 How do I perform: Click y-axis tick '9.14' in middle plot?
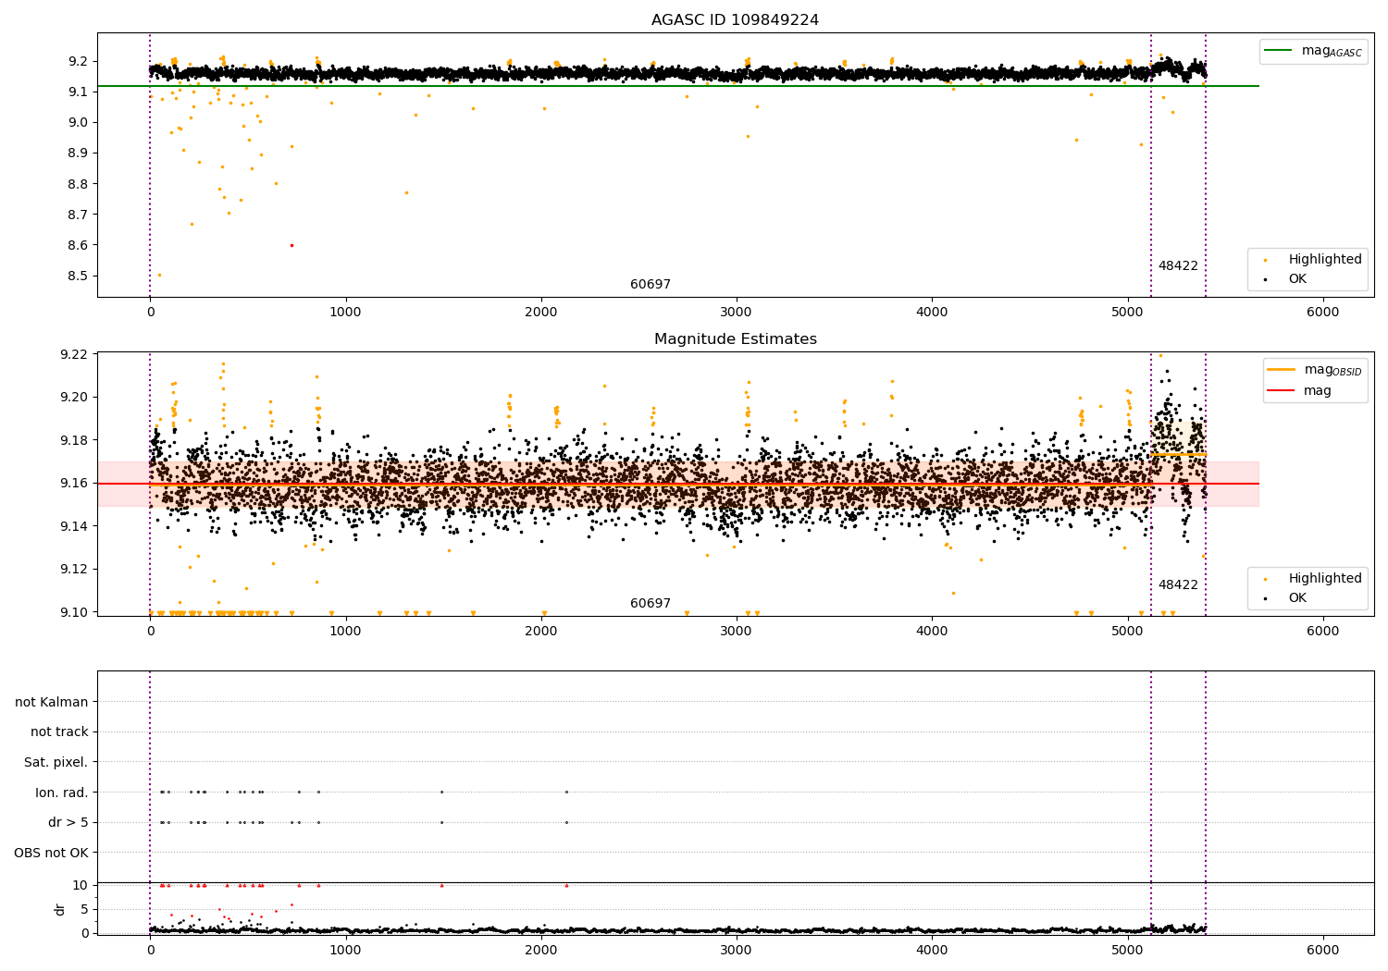tap(75, 526)
